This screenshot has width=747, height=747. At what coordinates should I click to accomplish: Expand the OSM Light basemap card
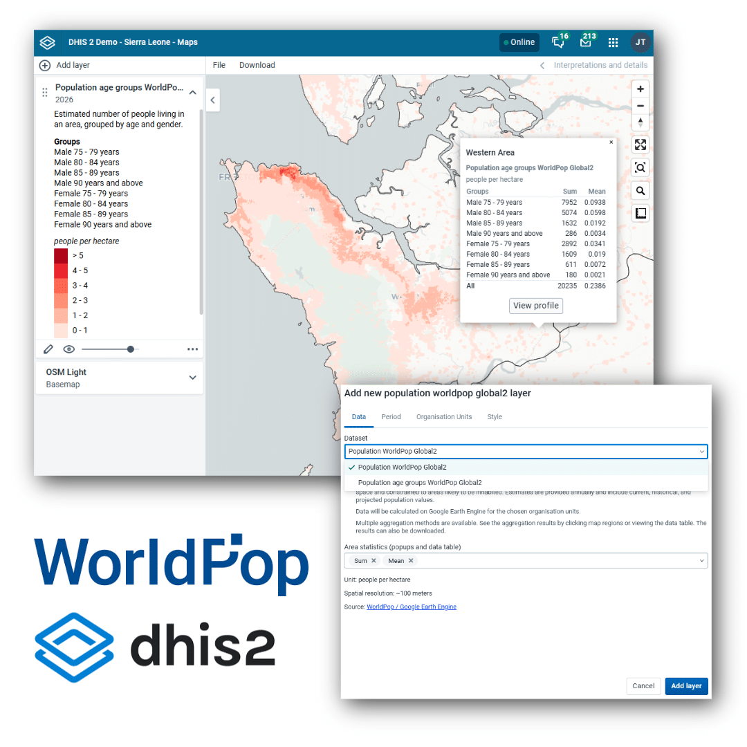[192, 378]
